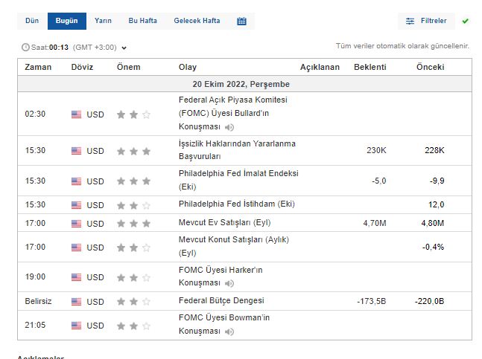Select the Yarın tab

(103, 21)
